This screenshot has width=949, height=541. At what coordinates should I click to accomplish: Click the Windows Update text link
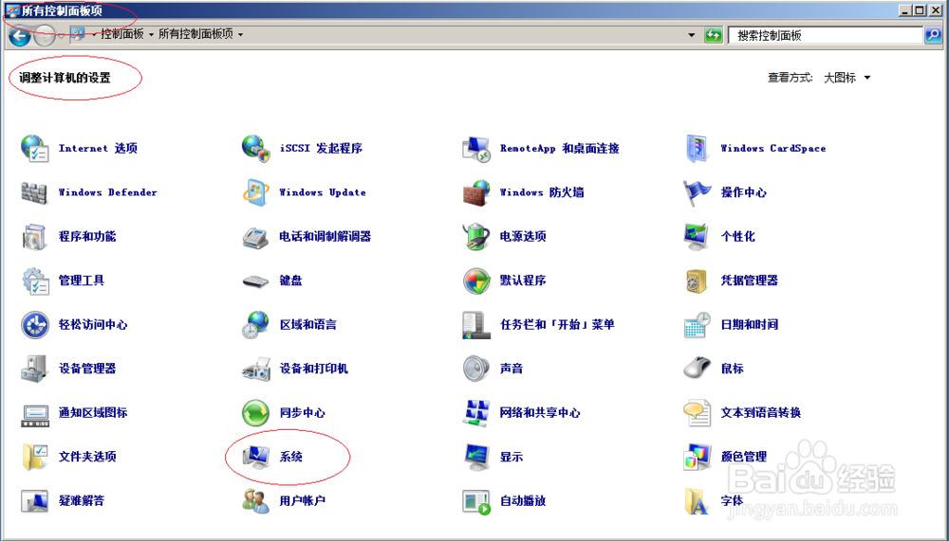click(x=323, y=192)
